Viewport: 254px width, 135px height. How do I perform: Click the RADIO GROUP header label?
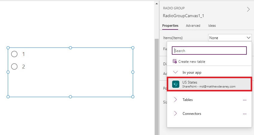click(x=174, y=8)
